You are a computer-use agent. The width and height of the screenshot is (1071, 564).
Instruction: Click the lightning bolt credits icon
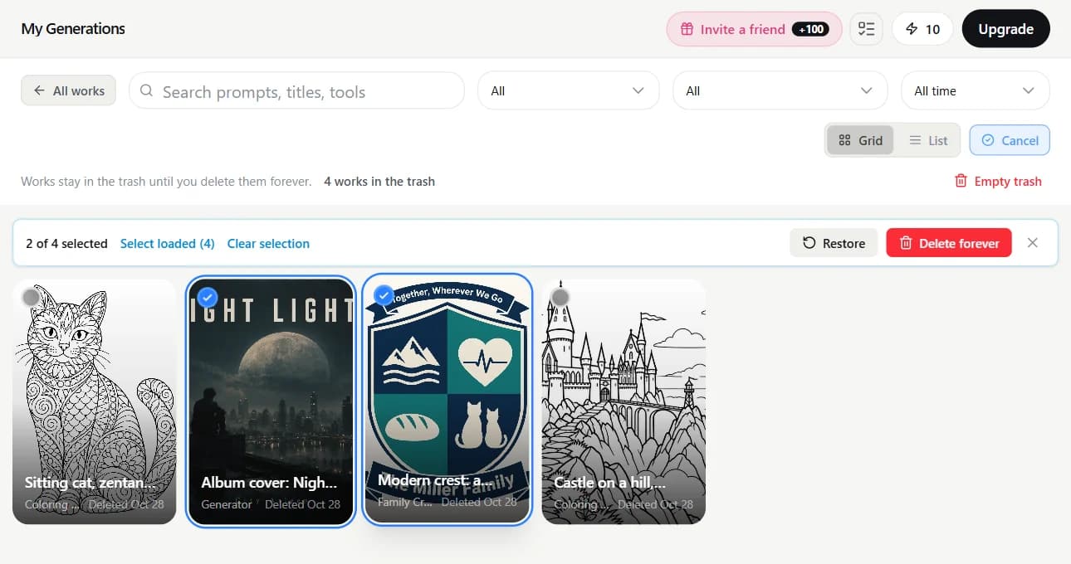tap(912, 29)
